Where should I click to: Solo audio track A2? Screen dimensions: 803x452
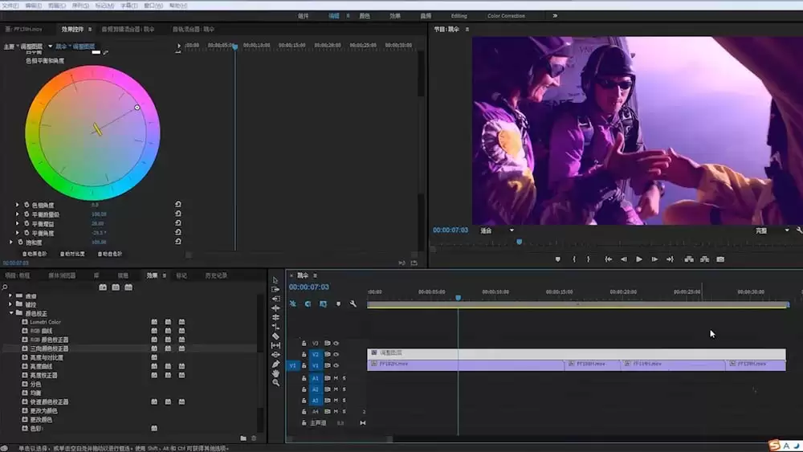click(x=344, y=389)
